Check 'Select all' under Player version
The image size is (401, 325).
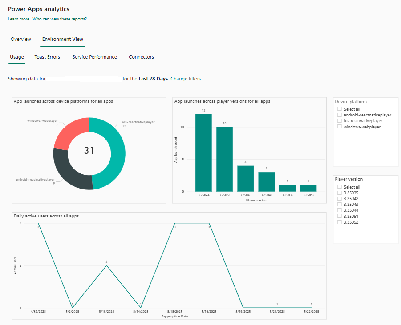[340, 187]
